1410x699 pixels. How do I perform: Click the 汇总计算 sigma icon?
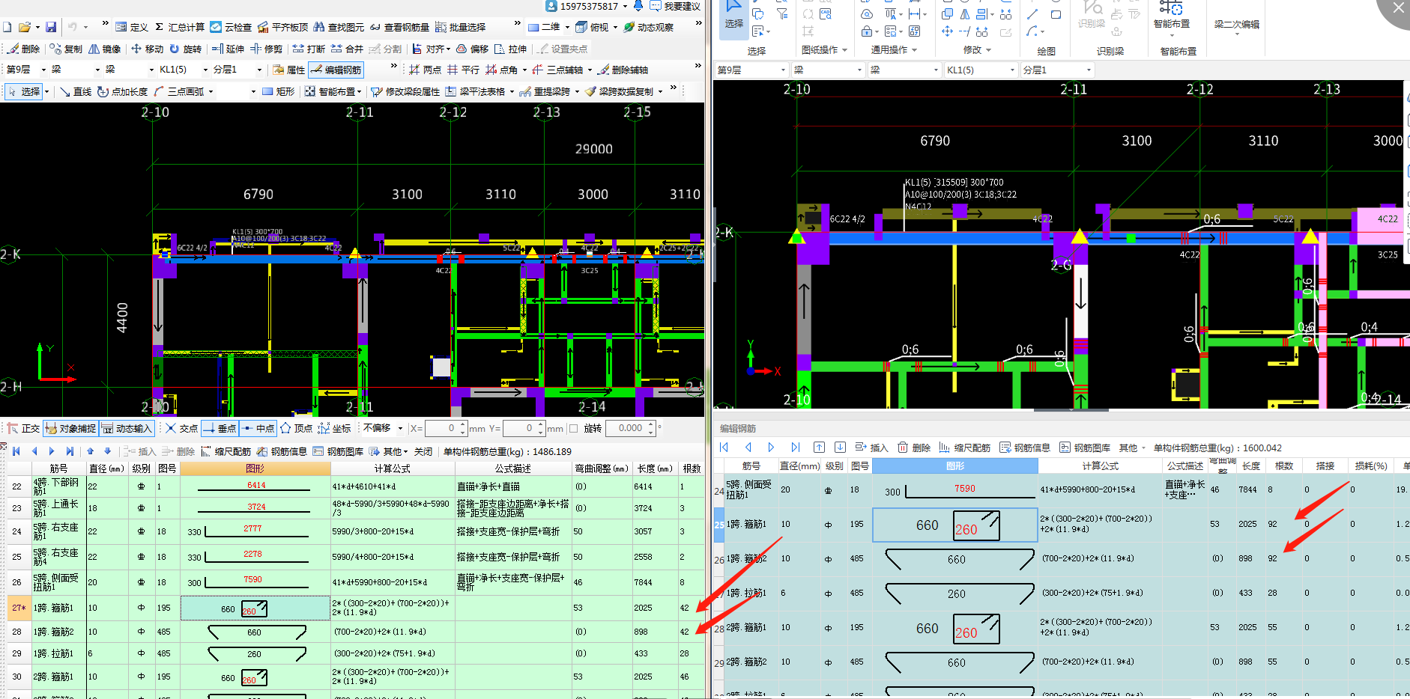coord(180,27)
